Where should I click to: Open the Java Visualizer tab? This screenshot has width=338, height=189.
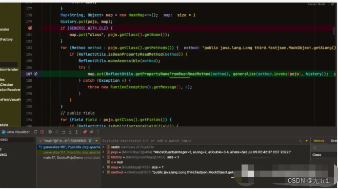[x=15, y=132]
